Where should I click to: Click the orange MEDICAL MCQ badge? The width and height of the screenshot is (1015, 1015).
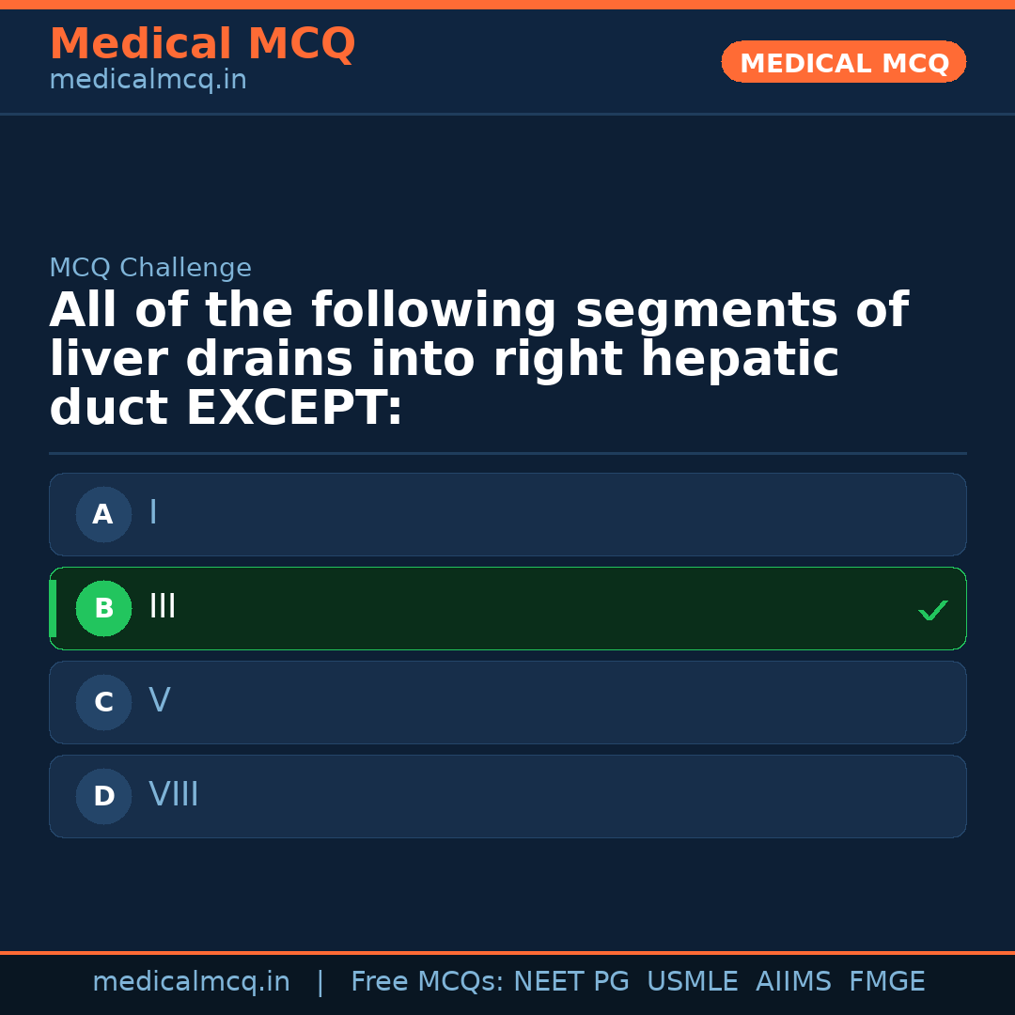pos(843,62)
